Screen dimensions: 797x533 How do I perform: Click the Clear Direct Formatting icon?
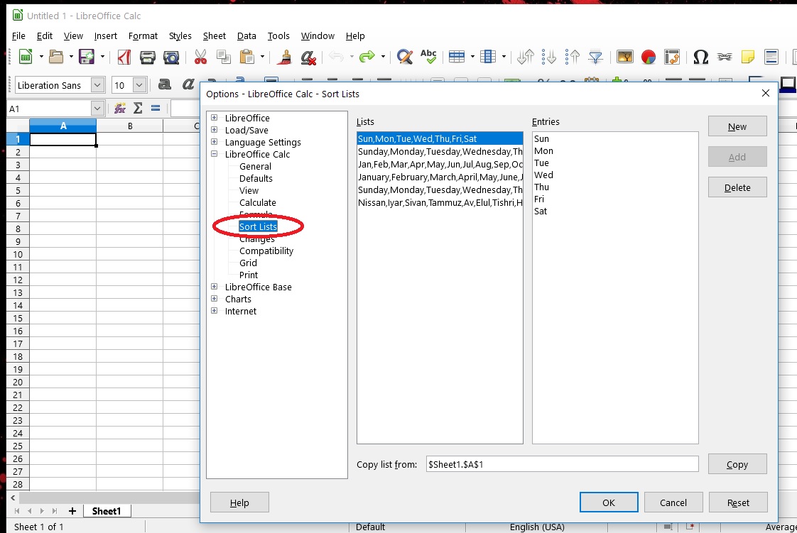[x=308, y=57]
